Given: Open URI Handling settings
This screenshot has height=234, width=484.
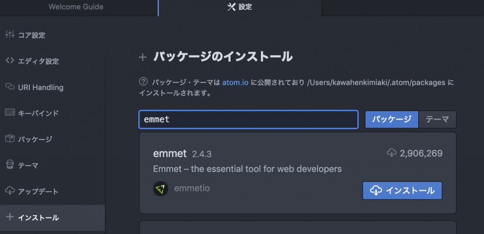Looking at the screenshot, I should click(52, 87).
